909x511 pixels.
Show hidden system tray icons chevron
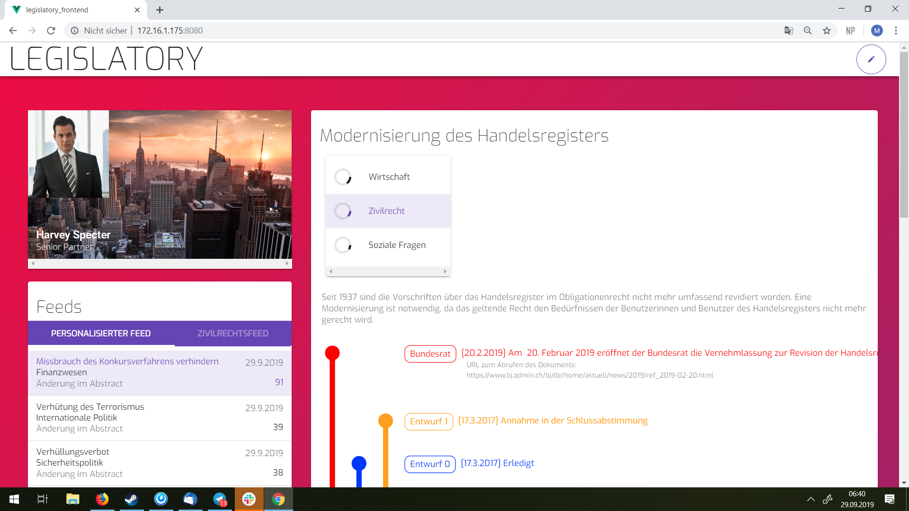point(811,499)
